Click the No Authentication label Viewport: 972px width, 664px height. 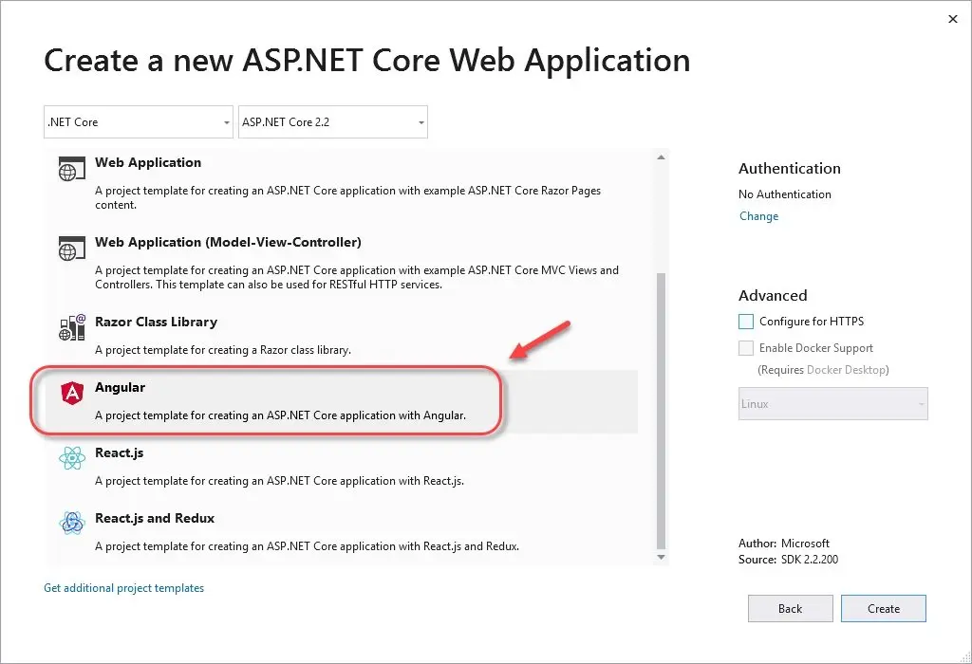pyautogui.click(x=785, y=194)
